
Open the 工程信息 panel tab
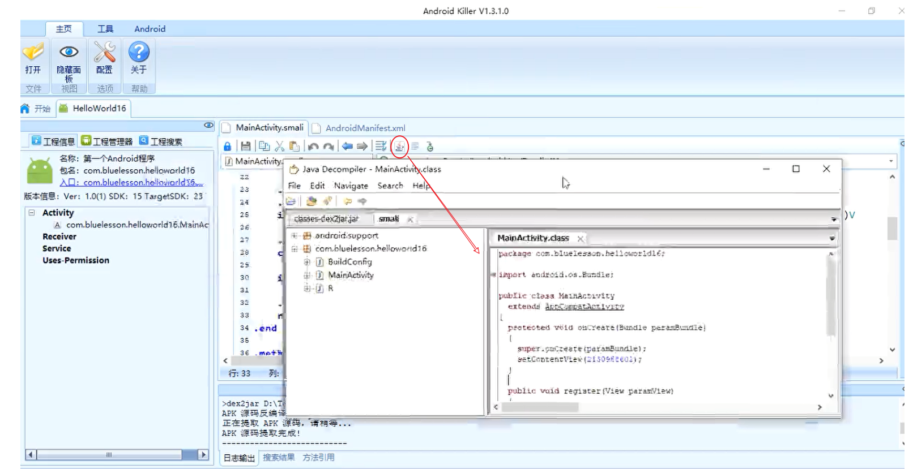[x=53, y=141]
